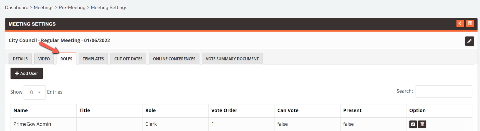Delete the PrimeGov Admin user row
This screenshot has height=131, width=480.
(x=422, y=124)
